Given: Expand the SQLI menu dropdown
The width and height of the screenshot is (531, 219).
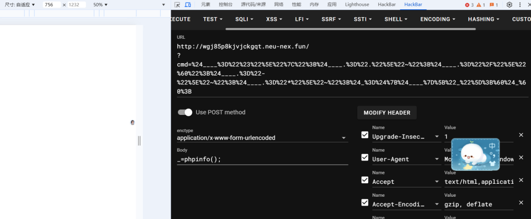Looking at the screenshot, I should click(x=244, y=19).
